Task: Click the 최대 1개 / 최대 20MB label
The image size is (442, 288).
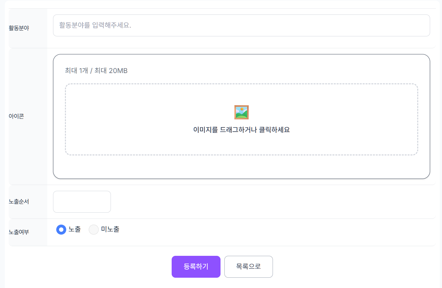Action: (96, 70)
